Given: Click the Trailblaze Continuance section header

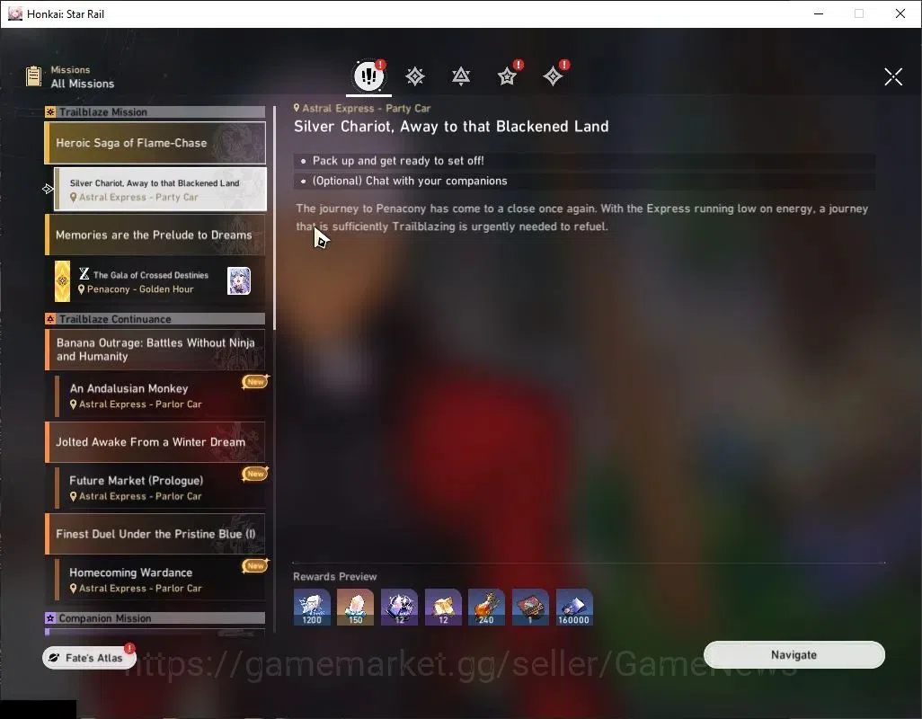Looking at the screenshot, I should pos(155,319).
